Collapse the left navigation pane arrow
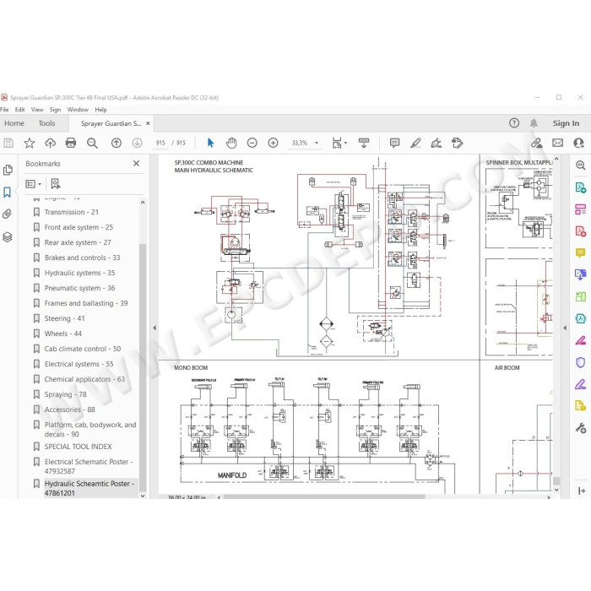The width and height of the screenshot is (591, 591). click(155, 328)
